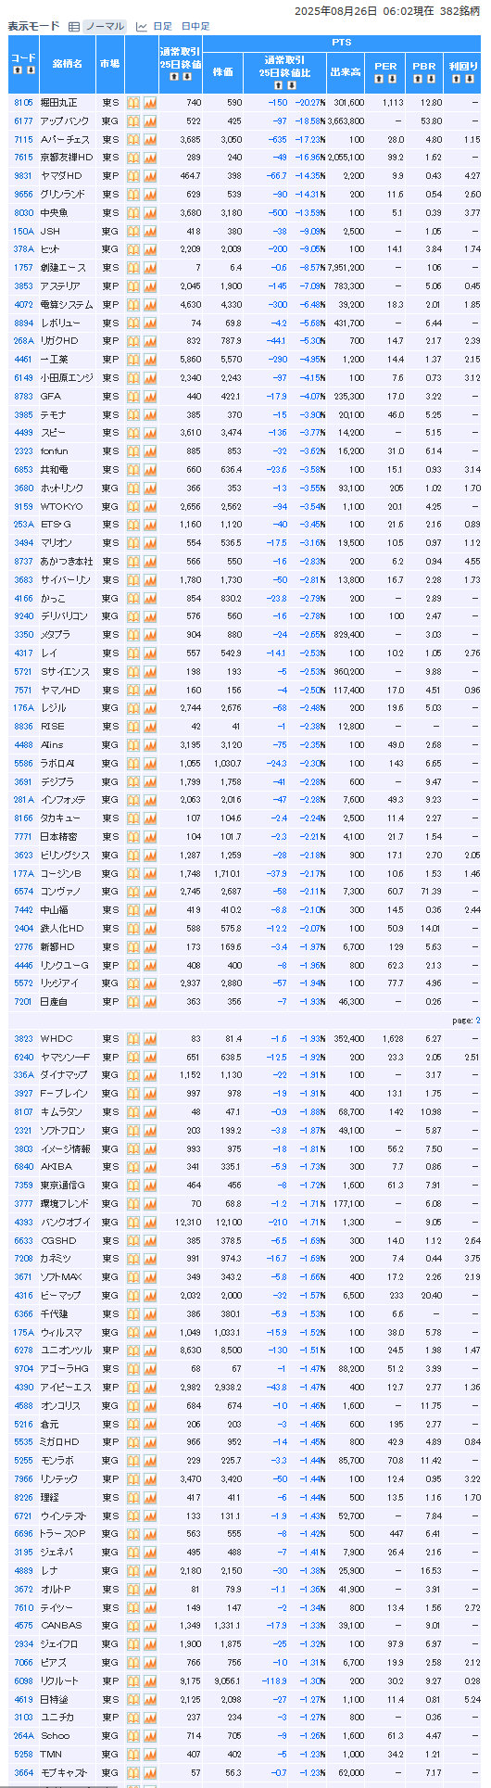Open chart icon for 共和電 row
491x1788 pixels.
click(x=150, y=470)
